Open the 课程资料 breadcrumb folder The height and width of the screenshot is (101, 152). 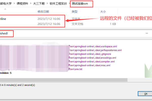(x=22, y=4)
